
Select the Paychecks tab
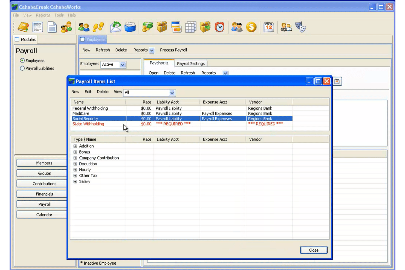[159, 63]
